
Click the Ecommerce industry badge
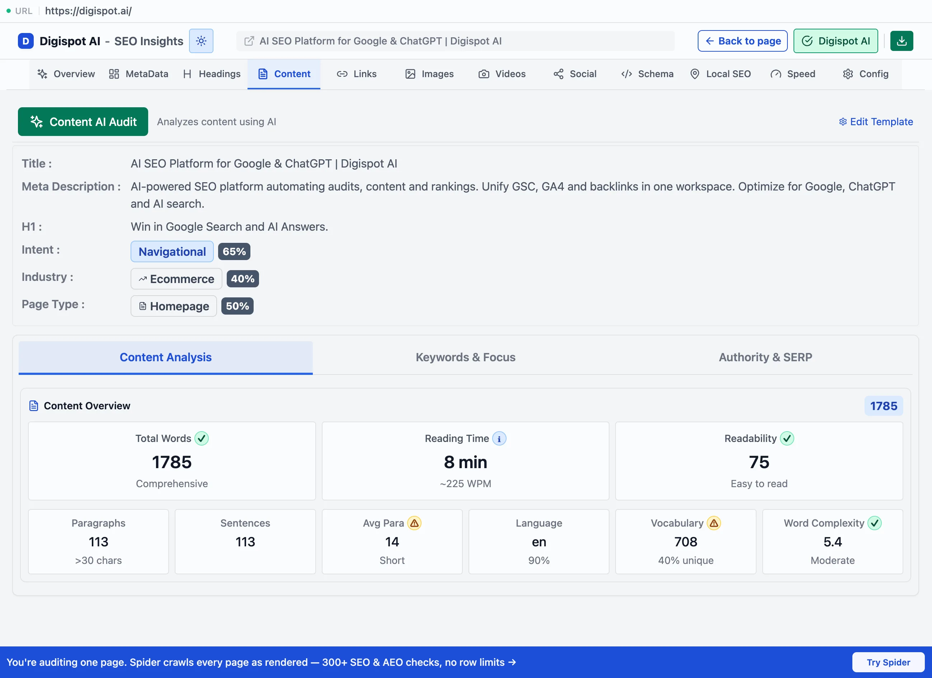pos(176,279)
